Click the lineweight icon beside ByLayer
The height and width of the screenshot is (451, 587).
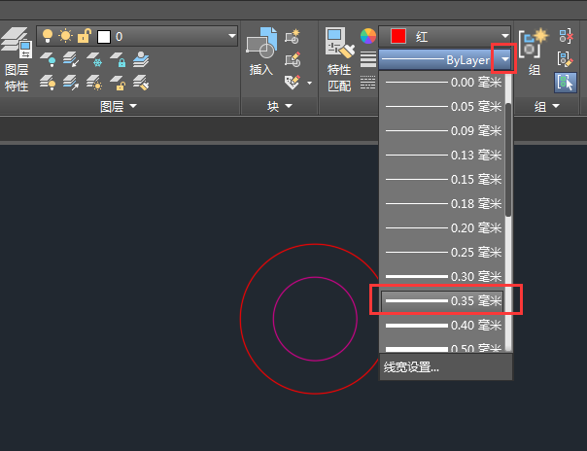[x=368, y=59]
